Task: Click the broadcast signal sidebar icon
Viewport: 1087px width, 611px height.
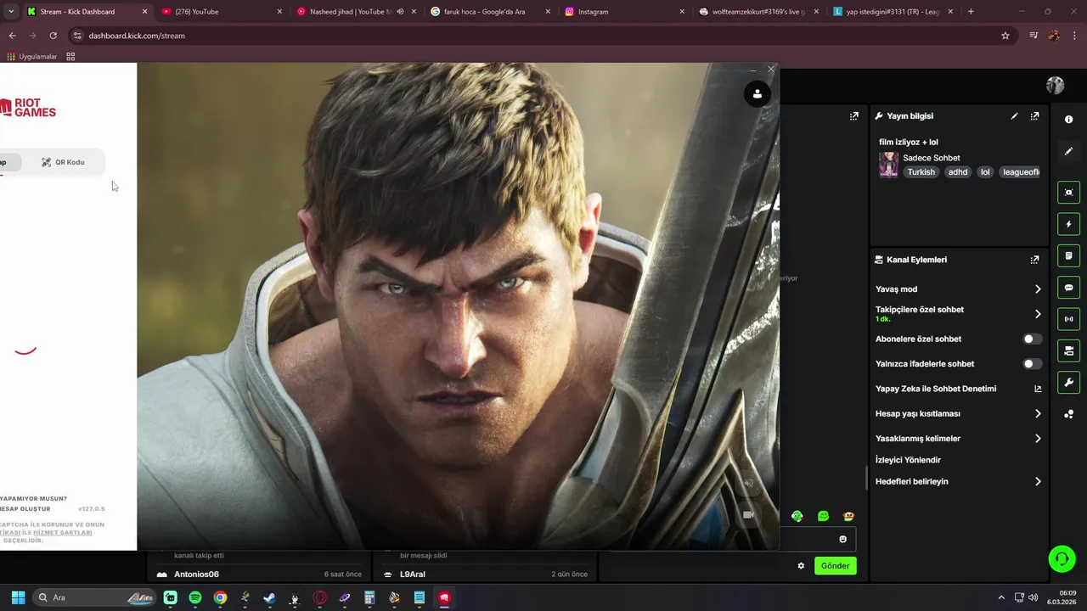Action: 1068,319
